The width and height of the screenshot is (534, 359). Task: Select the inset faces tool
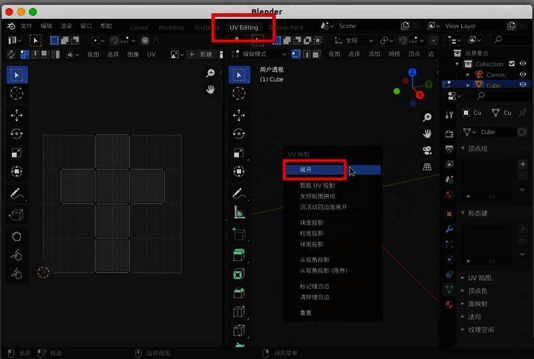(x=239, y=274)
